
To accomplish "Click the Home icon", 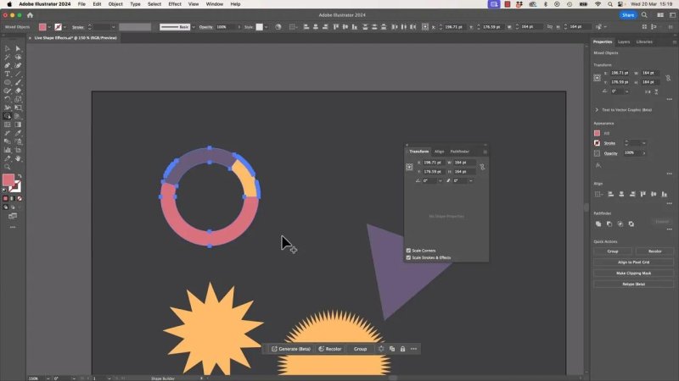I will point(30,15).
